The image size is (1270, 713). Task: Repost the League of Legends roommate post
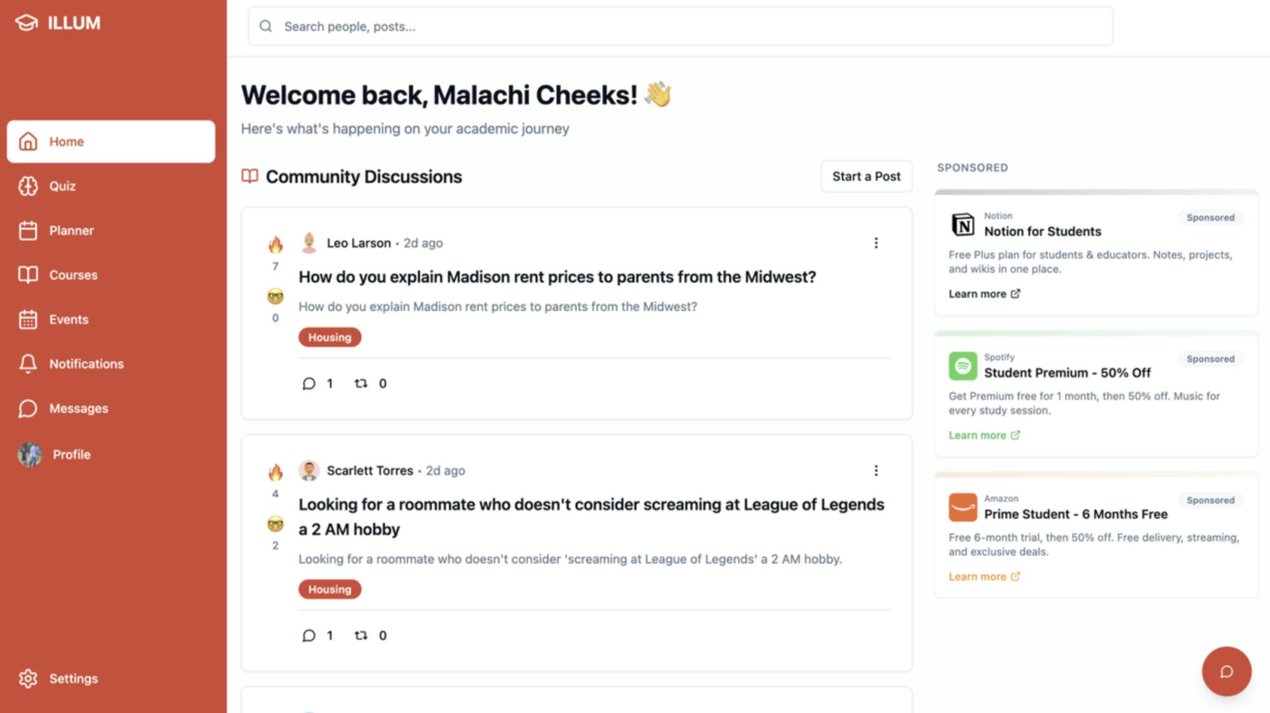[x=361, y=635]
